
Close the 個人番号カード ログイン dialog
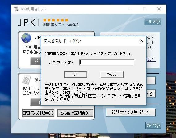click(x=142, y=41)
